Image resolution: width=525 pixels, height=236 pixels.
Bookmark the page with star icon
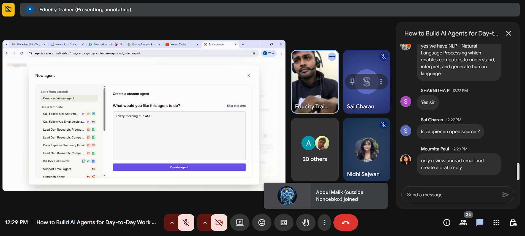tap(254, 53)
